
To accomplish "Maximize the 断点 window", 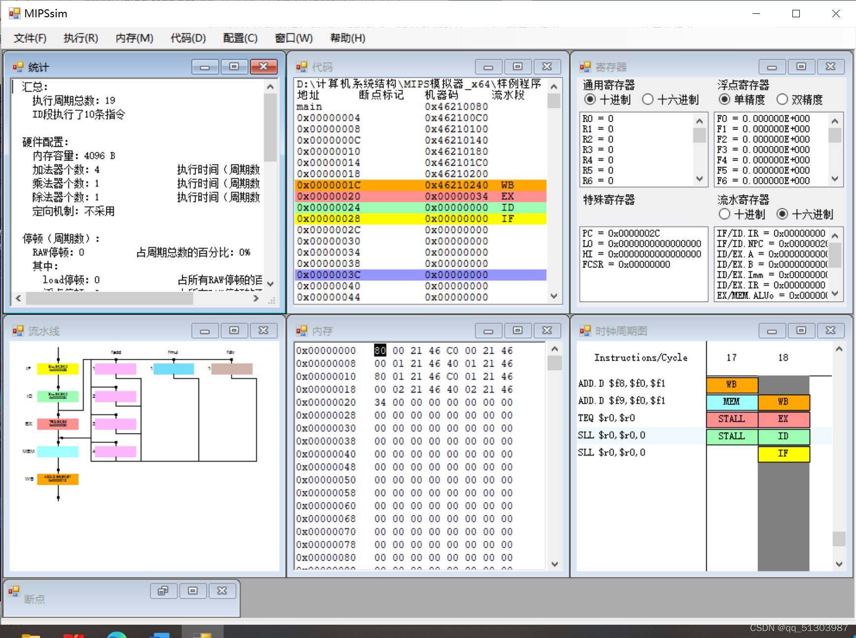I will (x=193, y=591).
